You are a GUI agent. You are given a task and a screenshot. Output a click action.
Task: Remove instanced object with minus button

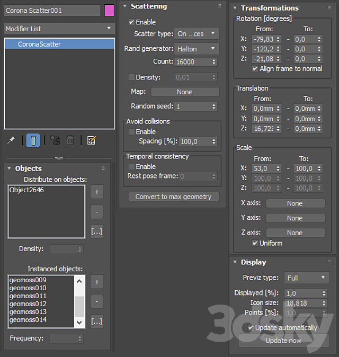[x=97, y=301]
